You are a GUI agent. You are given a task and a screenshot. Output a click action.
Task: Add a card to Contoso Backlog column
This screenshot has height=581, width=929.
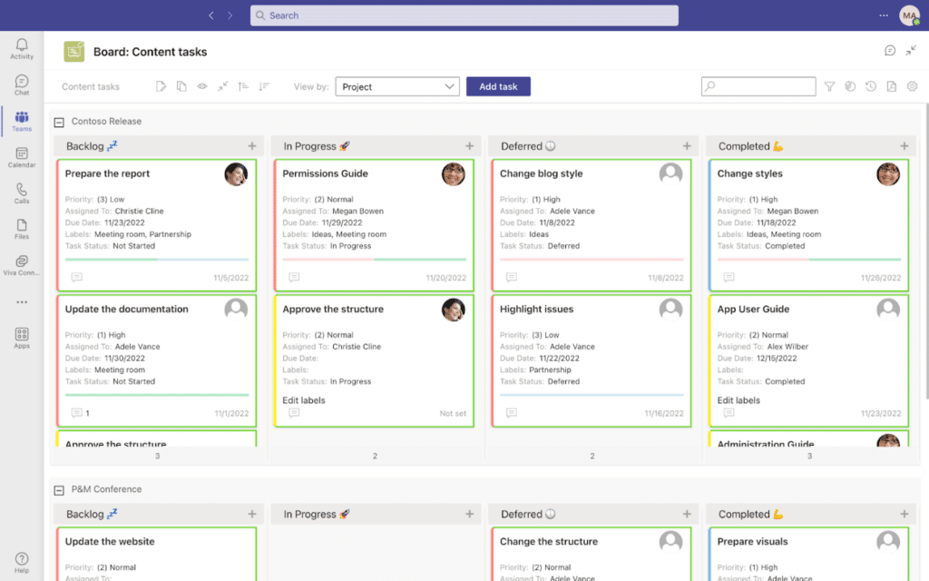click(x=252, y=146)
